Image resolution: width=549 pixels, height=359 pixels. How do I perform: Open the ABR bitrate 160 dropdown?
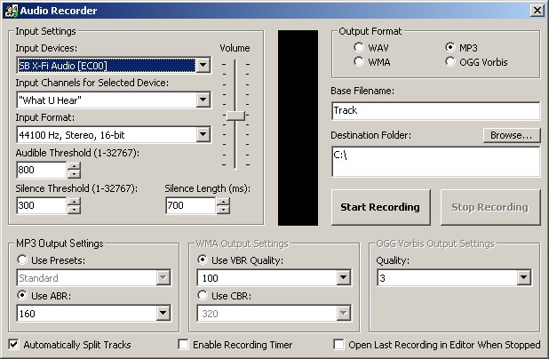click(163, 313)
